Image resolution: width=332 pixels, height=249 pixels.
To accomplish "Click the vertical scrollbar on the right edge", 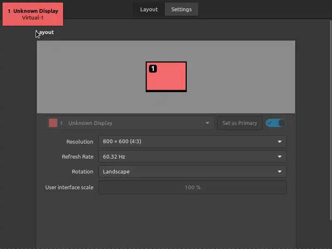I will click(330, 121).
